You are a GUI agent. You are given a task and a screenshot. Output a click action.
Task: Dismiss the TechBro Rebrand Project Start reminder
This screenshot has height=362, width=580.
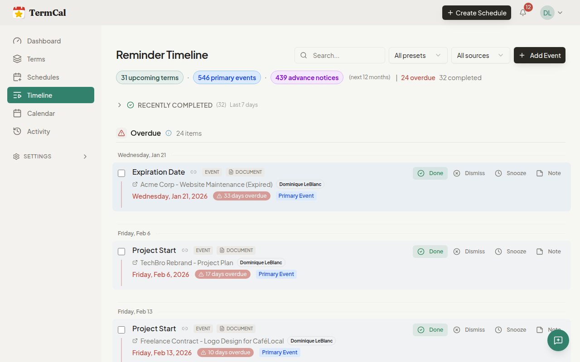click(469, 252)
